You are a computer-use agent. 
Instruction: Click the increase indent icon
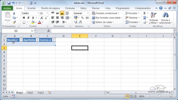tap(57, 22)
